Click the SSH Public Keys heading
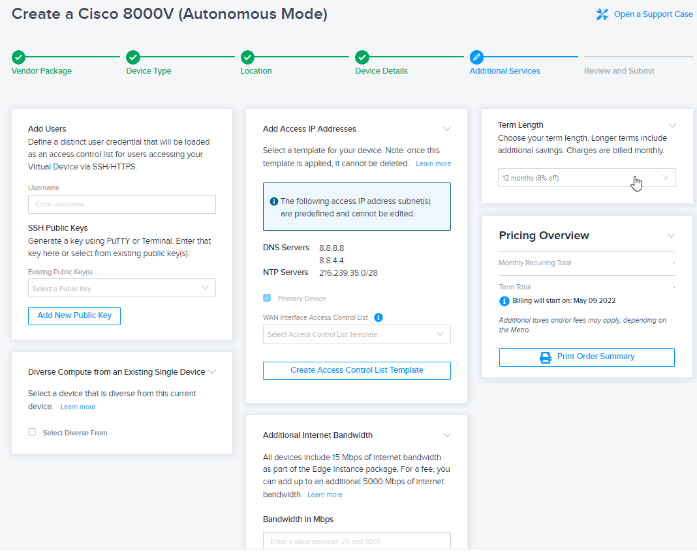The image size is (697, 552). pyautogui.click(x=58, y=228)
